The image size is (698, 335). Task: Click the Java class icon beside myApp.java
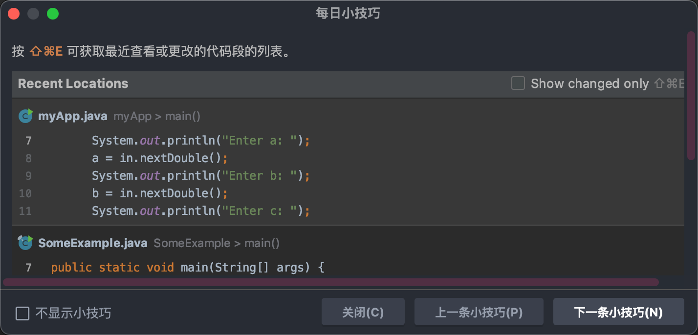[x=25, y=116]
